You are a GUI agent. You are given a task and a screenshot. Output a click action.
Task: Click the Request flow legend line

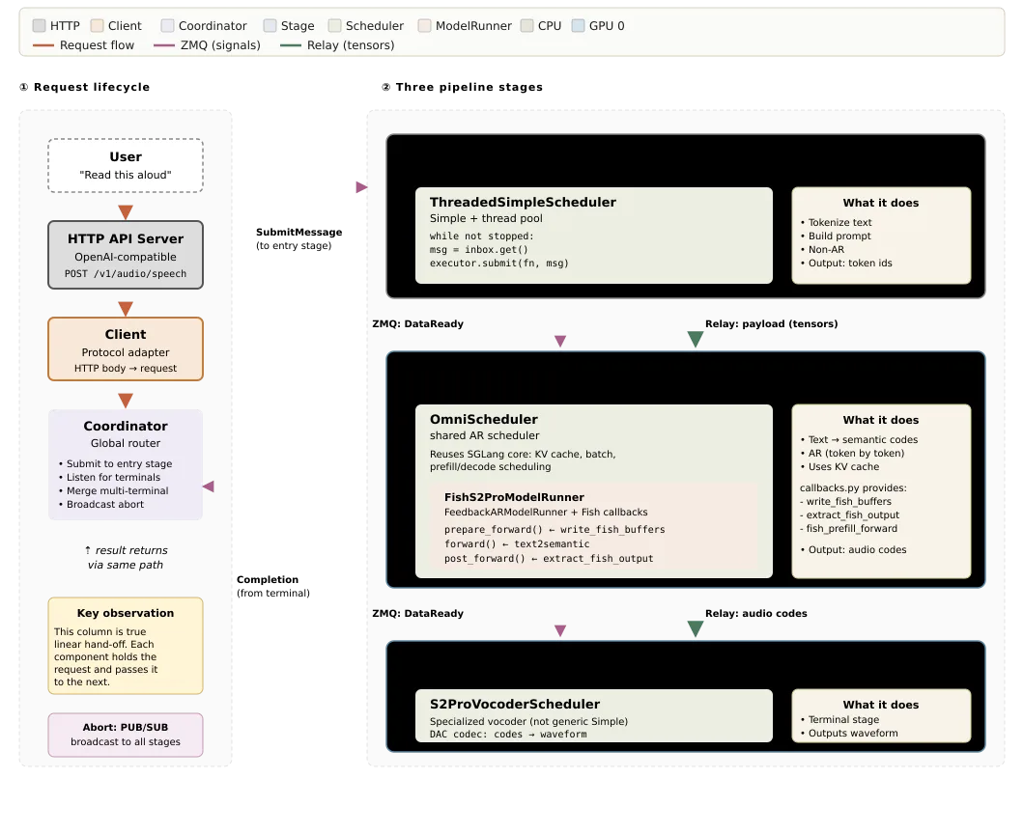coord(43,45)
